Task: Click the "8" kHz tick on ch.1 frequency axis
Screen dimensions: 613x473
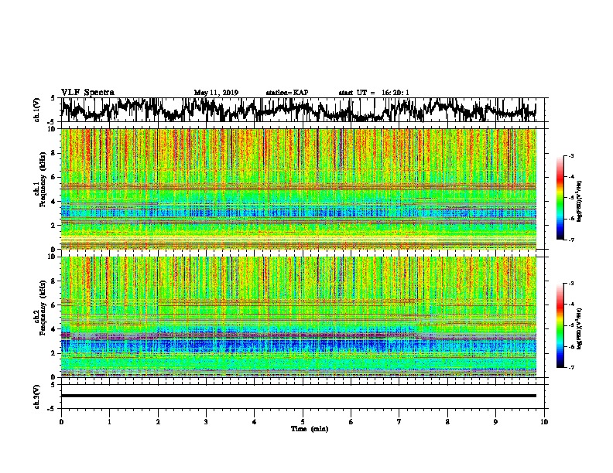Action: point(55,153)
